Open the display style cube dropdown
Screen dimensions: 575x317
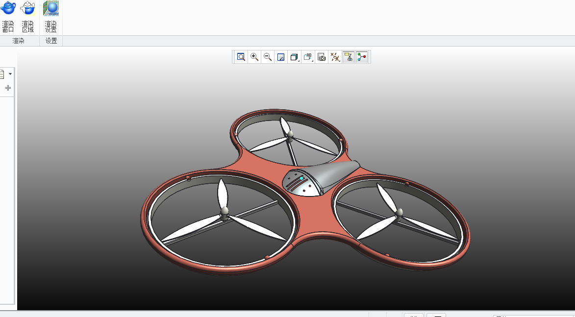tap(295, 57)
